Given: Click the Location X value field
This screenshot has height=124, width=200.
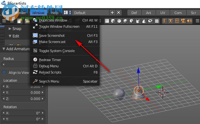Looking at the screenshot, I should 23,87.
